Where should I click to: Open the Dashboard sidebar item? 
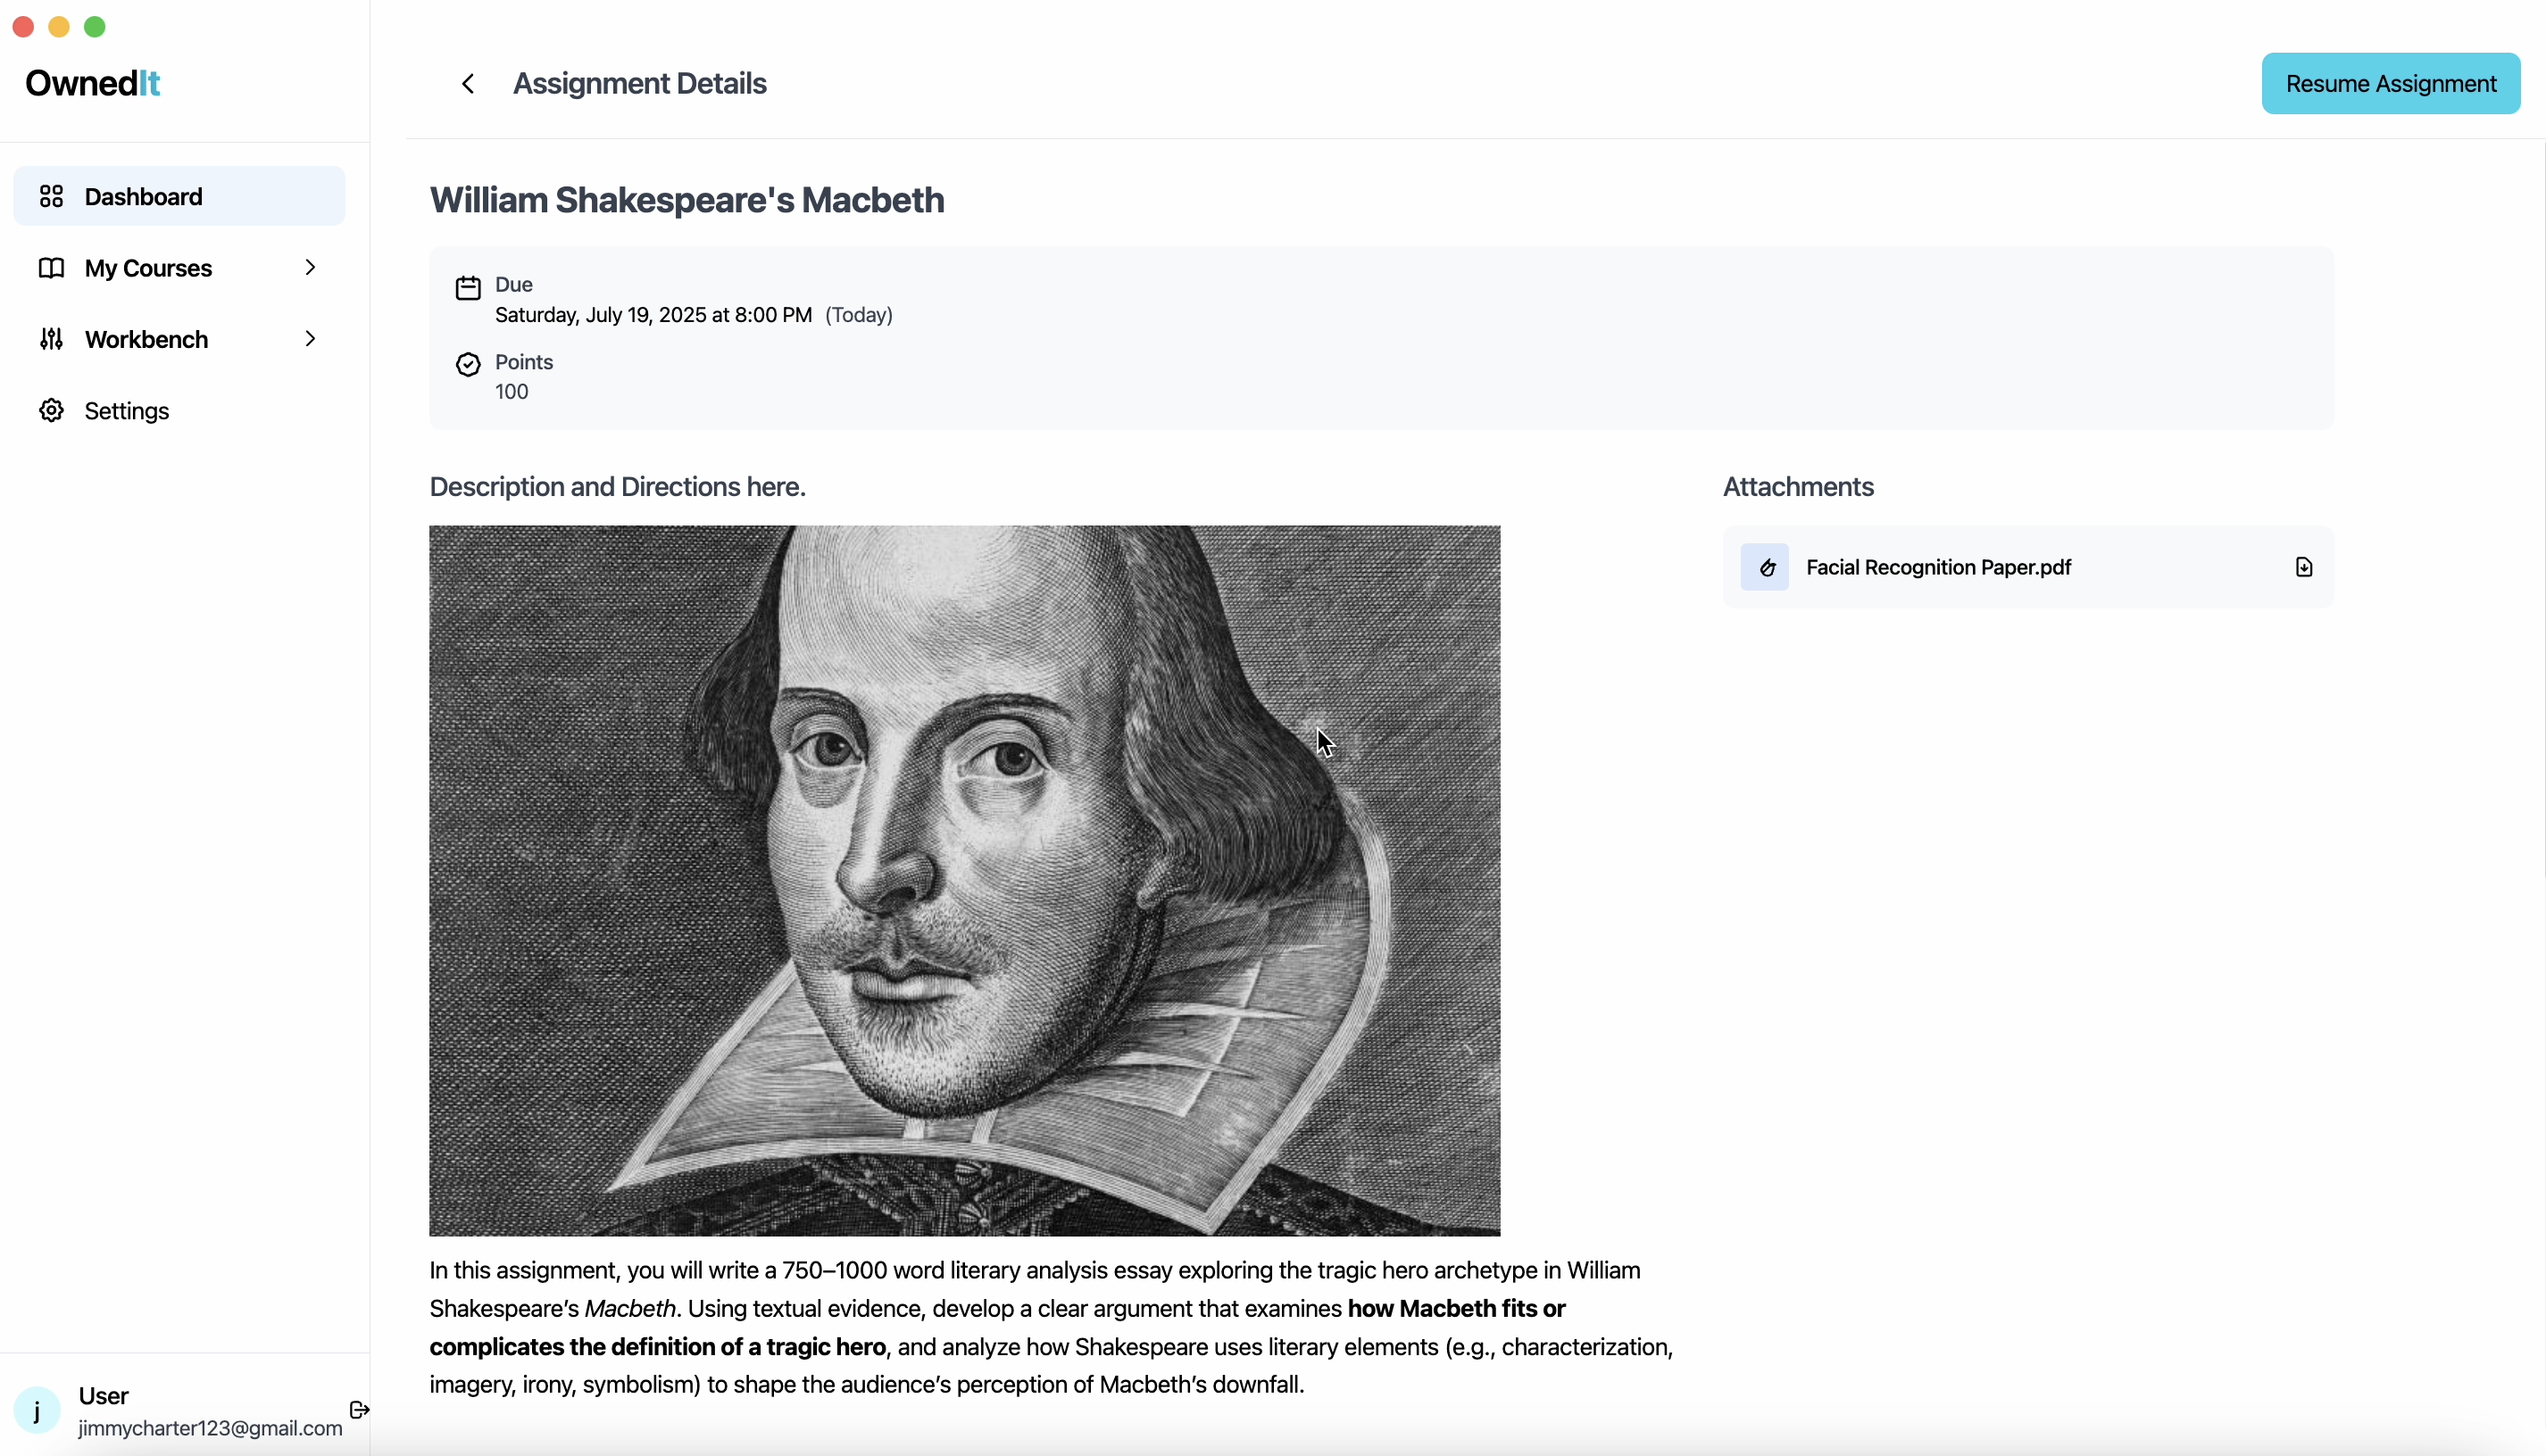click(x=179, y=196)
